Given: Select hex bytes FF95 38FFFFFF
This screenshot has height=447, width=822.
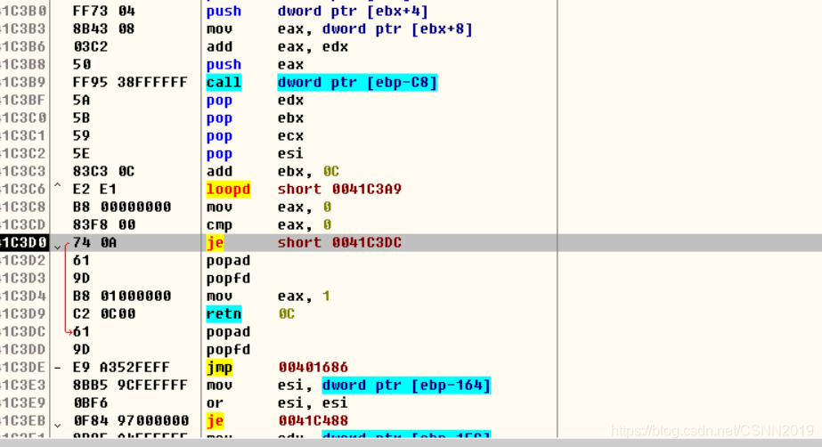Looking at the screenshot, I should 130,82.
